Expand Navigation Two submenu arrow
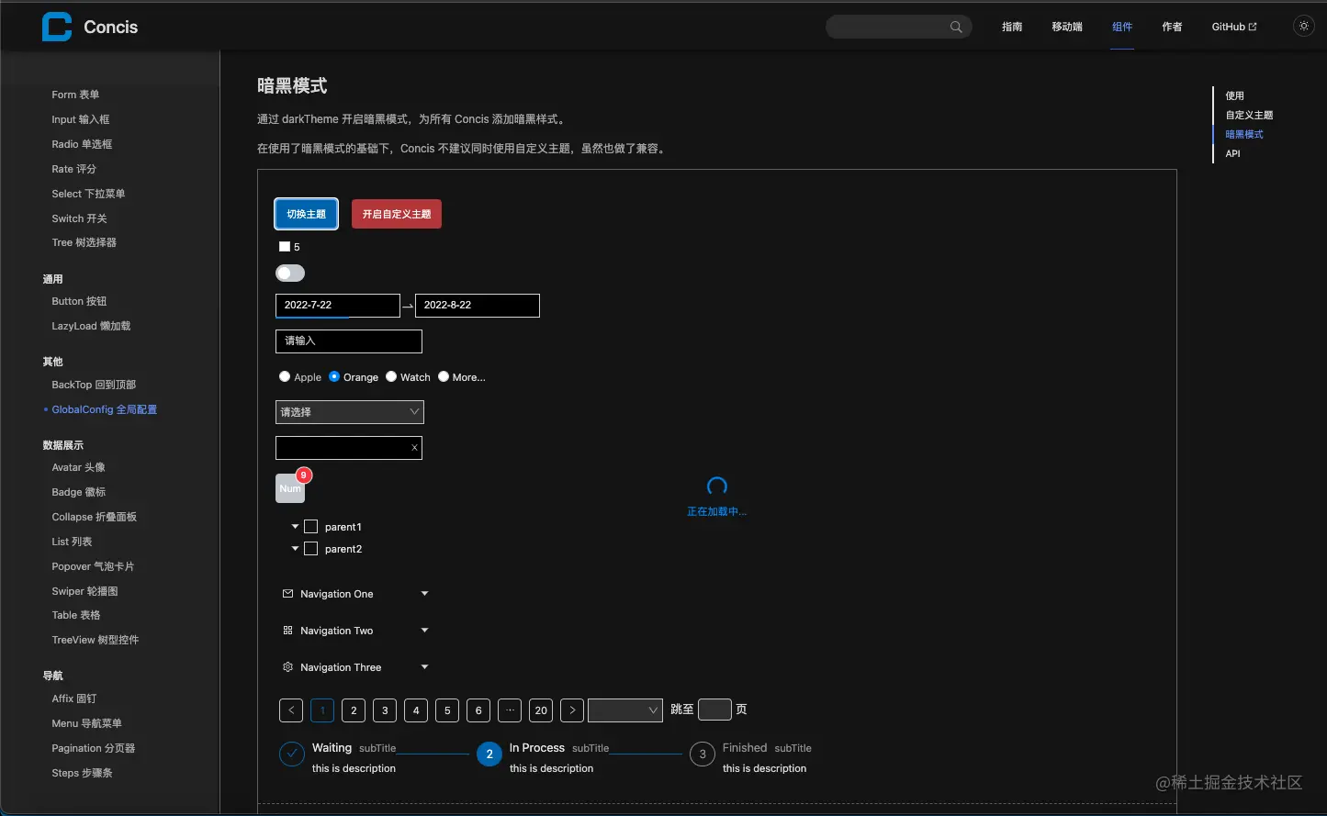The image size is (1327, 816). [x=424, y=631]
